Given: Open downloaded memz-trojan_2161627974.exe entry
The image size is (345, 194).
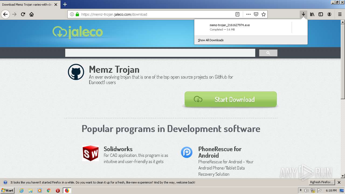Looking at the screenshot, I should pyautogui.click(x=243, y=27).
